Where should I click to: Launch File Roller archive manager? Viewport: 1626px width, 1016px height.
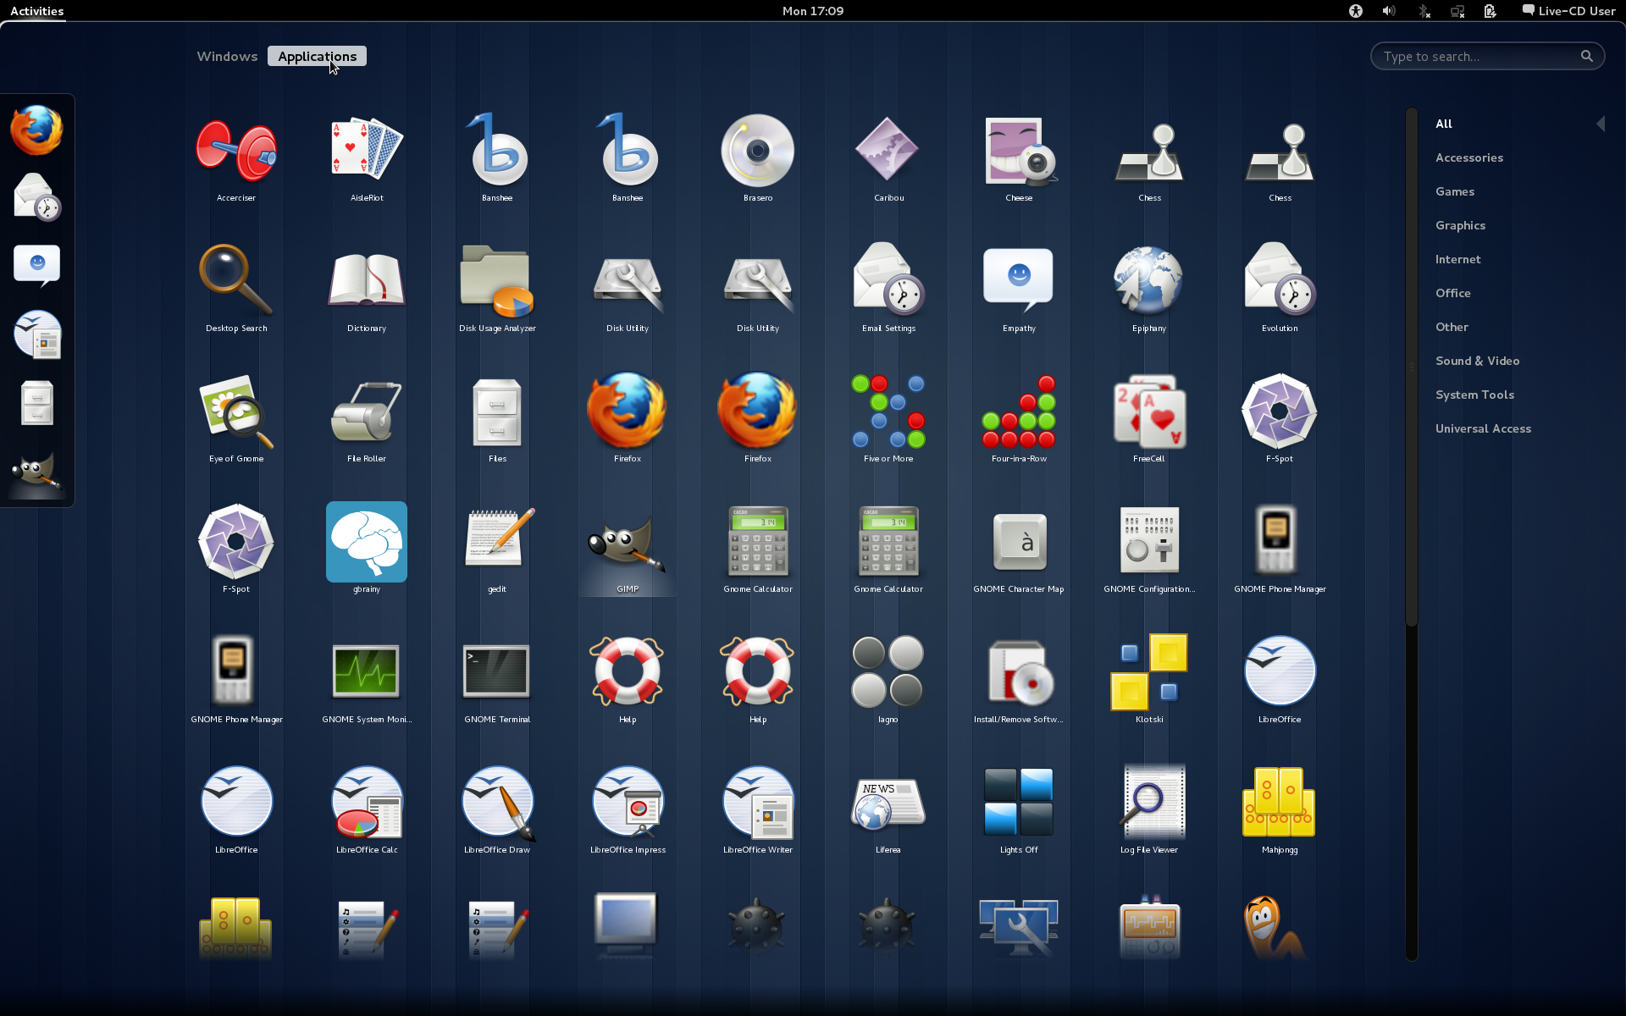coord(367,420)
